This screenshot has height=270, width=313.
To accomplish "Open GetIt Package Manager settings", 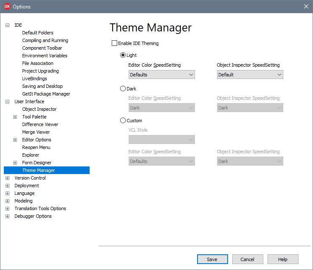I will click(x=46, y=94).
